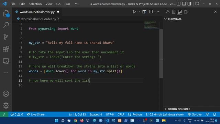The height and width of the screenshot is (124, 220).
Task: Start Live Share session
Action: pyautogui.click(x=36, y=114)
